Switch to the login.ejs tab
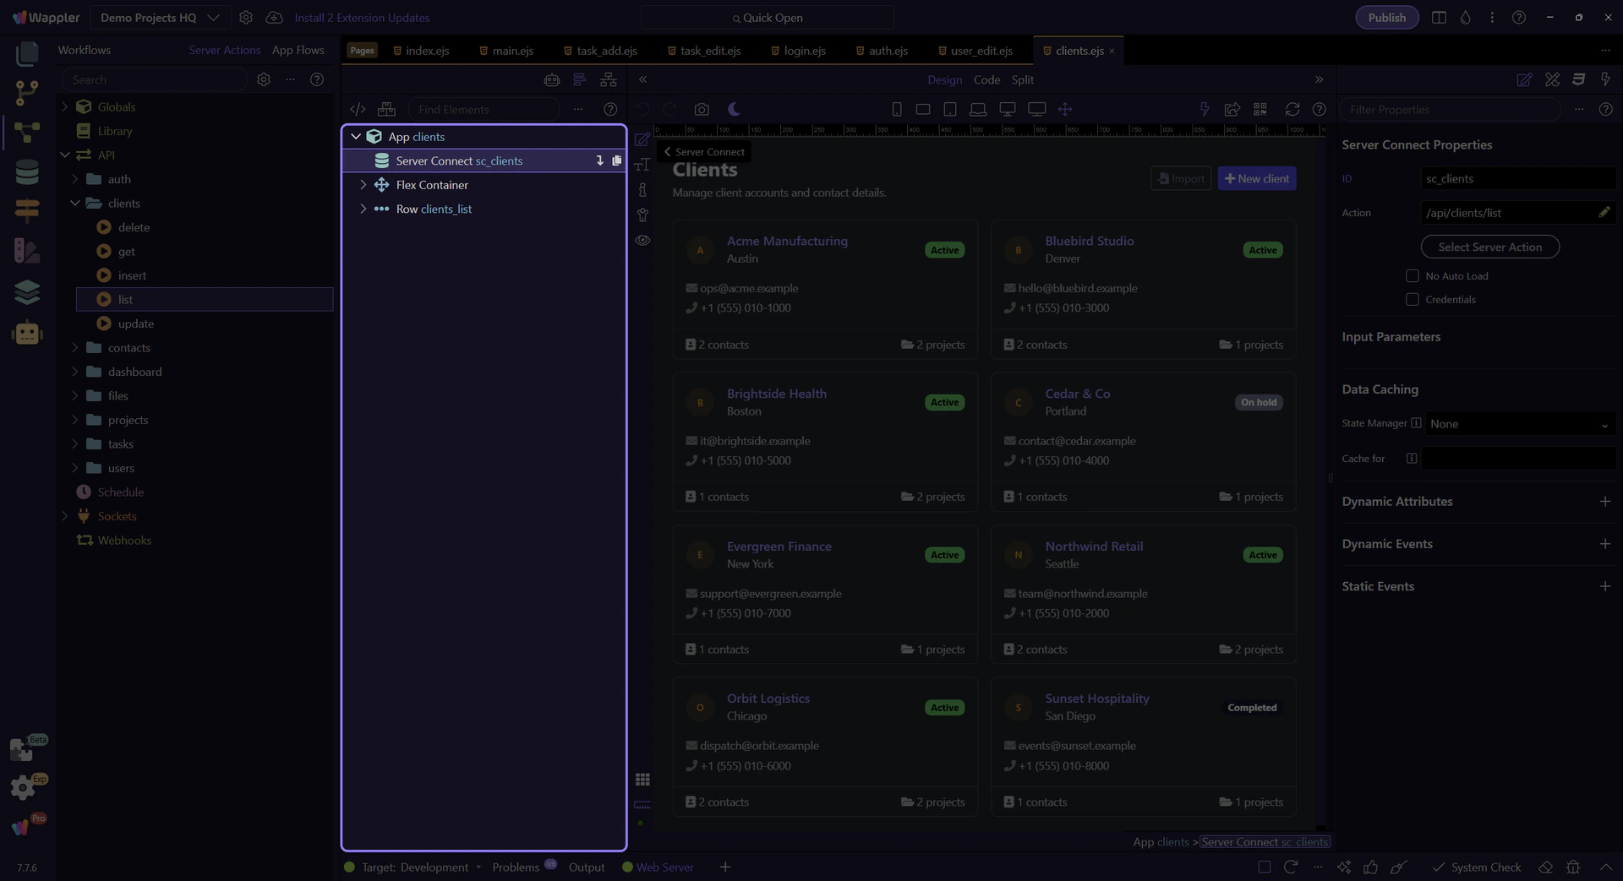Screen dimensions: 1623x881 tap(804, 51)
